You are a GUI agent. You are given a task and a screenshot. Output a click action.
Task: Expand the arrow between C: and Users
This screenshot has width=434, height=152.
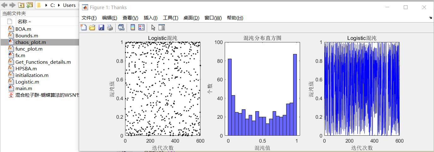click(59, 5)
